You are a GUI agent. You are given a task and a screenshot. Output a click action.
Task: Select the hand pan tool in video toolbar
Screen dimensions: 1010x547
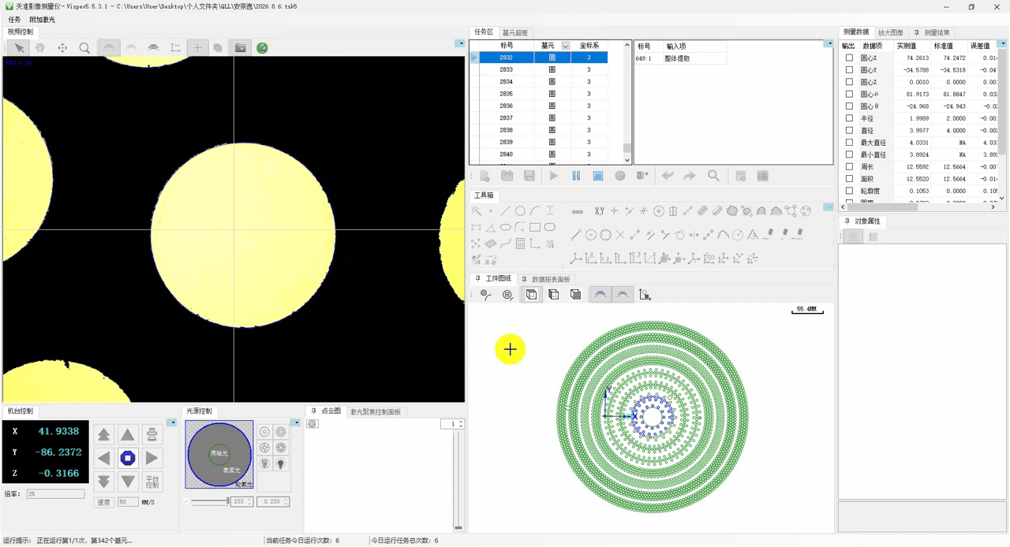[x=39, y=48]
